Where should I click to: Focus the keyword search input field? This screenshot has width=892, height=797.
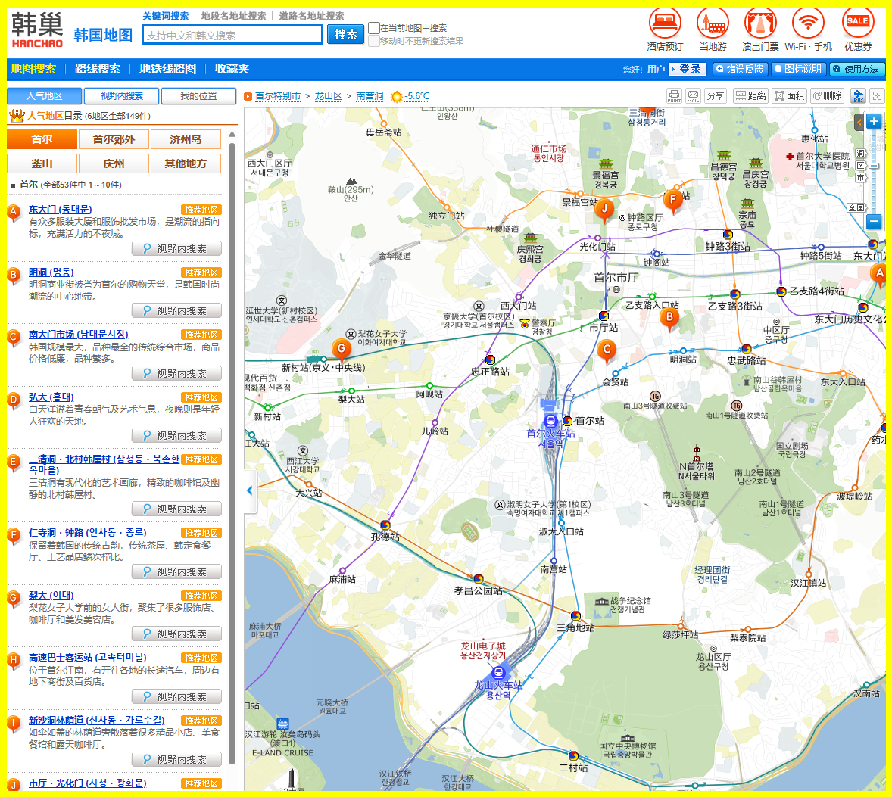tap(232, 36)
